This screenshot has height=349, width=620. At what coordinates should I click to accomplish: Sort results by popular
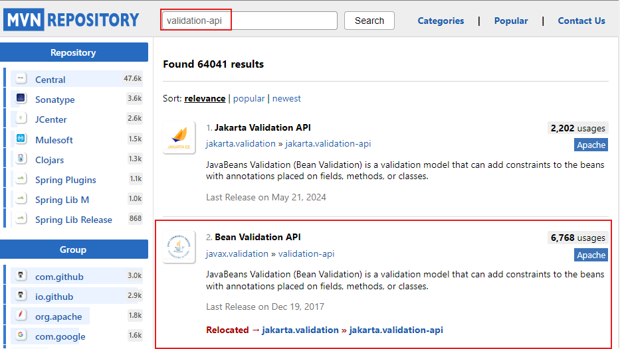pyautogui.click(x=249, y=98)
